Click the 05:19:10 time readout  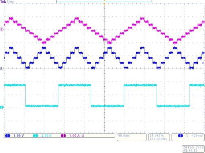coord(190,151)
